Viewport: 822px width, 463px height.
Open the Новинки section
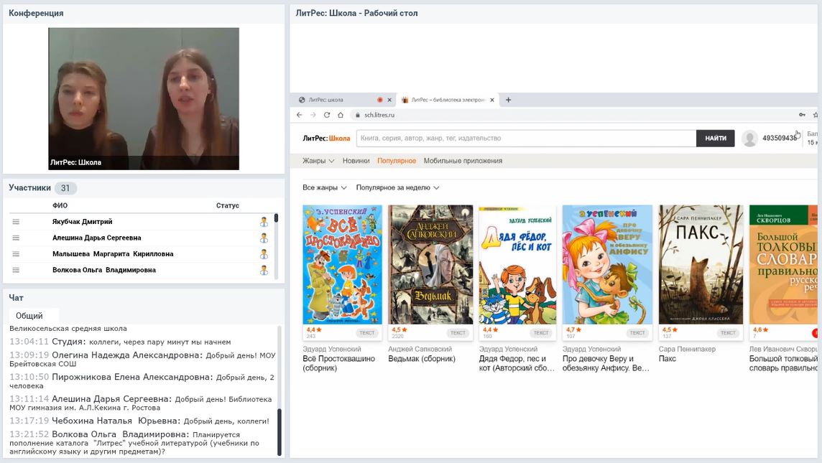pyautogui.click(x=356, y=161)
